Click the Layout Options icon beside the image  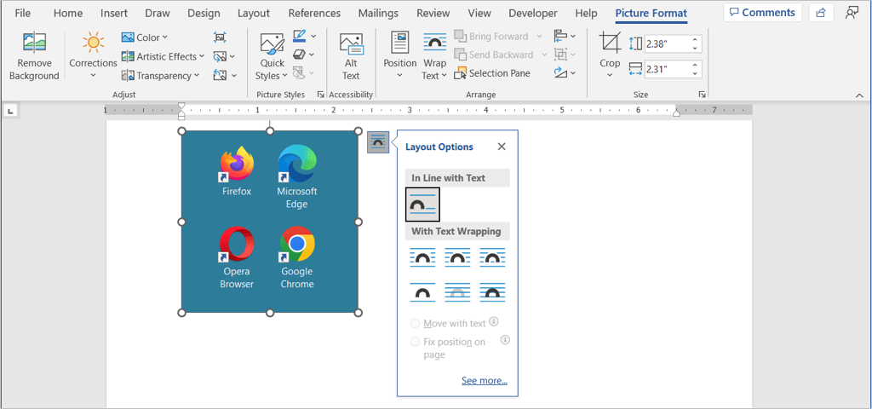point(378,142)
